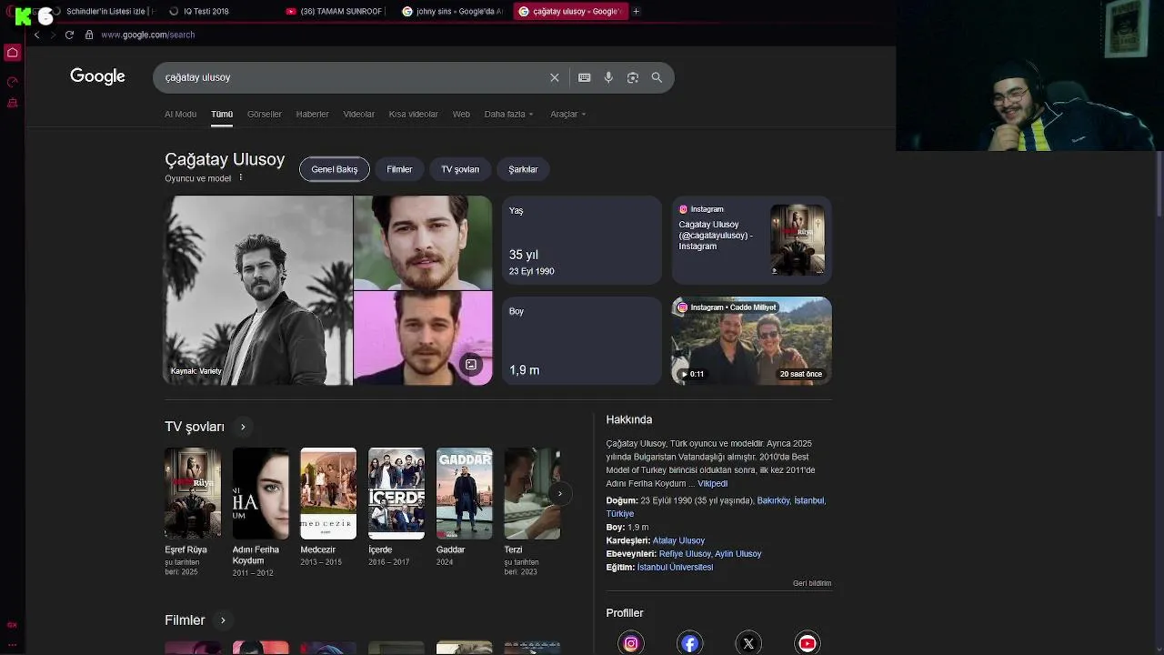Run the search with the magnifier icon
Viewport: 1164px width, 655px height.
pyautogui.click(x=657, y=77)
